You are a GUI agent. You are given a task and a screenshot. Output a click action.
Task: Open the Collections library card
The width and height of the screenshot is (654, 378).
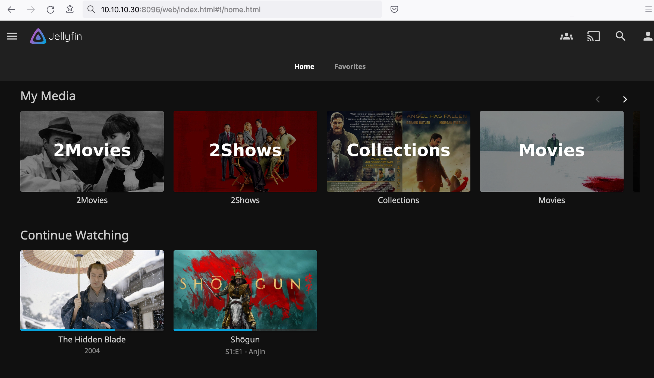point(398,151)
